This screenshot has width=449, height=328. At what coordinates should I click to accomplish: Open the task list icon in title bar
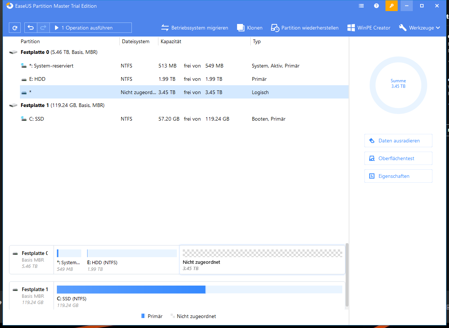click(361, 6)
